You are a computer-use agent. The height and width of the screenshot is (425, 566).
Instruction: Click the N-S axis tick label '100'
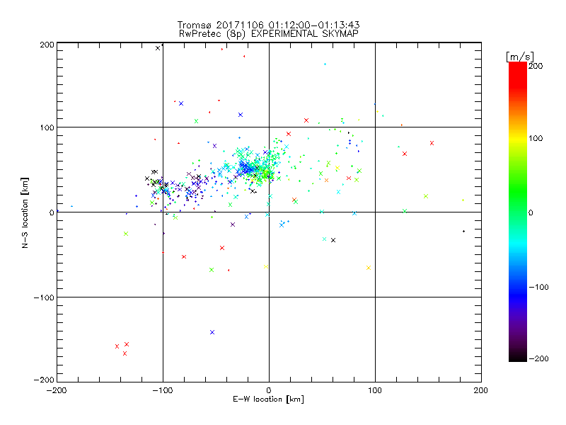(47, 127)
